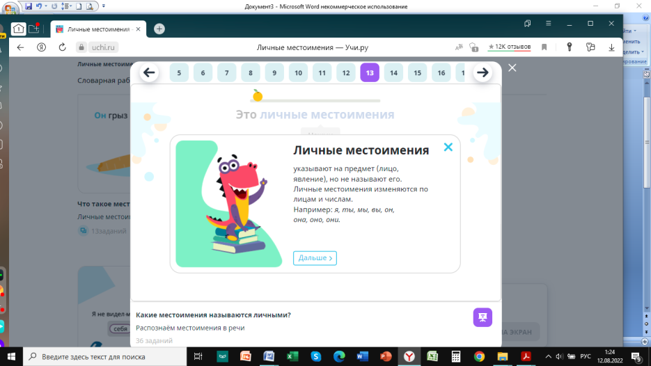Click the Windows Start button
Screen dimensions: 651x366
coord(11,356)
